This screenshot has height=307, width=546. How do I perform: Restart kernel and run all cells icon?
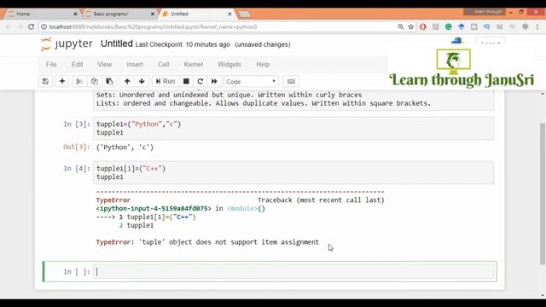[214, 82]
